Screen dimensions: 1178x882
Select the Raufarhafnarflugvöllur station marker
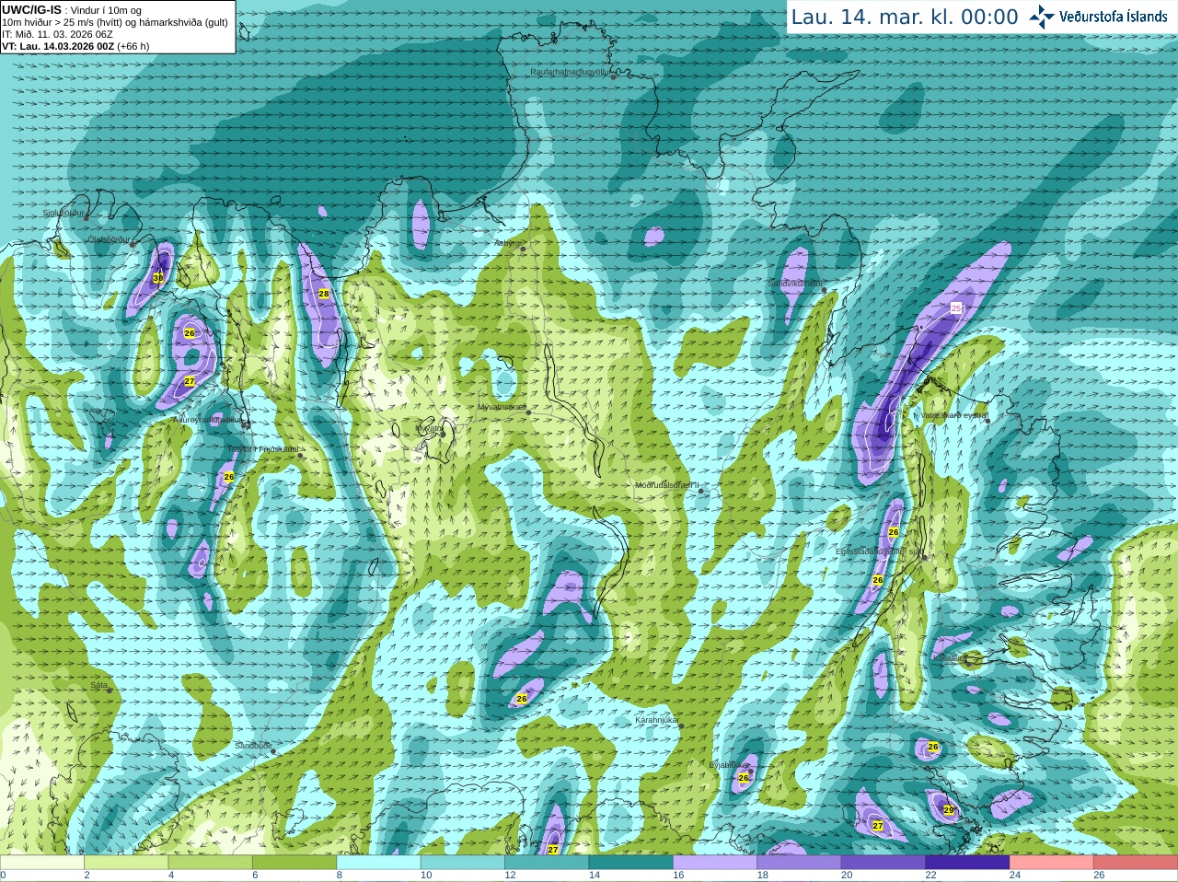pos(614,76)
